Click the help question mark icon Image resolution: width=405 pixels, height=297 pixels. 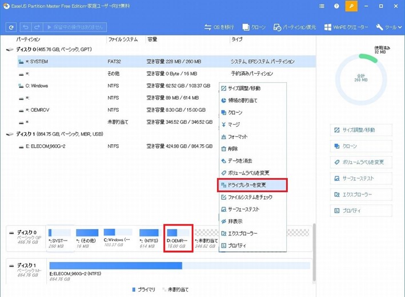pos(336,6)
